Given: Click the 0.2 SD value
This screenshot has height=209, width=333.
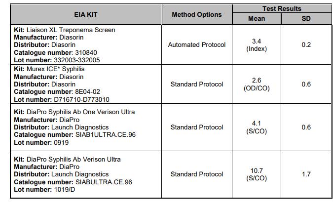Looking at the screenshot, I should point(306,45).
